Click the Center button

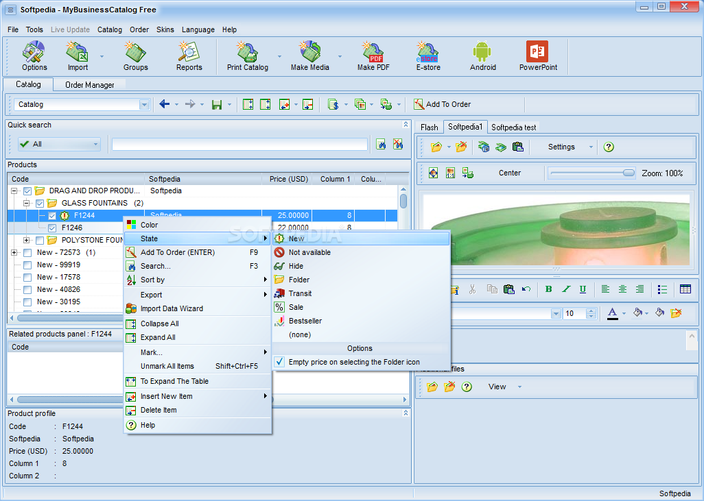click(x=510, y=173)
